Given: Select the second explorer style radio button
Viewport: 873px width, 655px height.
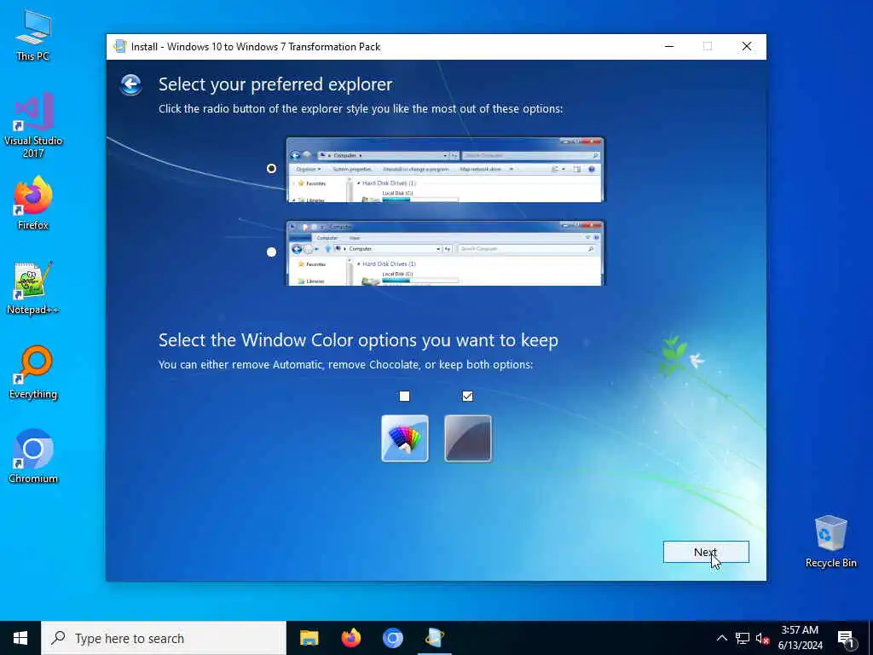Looking at the screenshot, I should (271, 252).
